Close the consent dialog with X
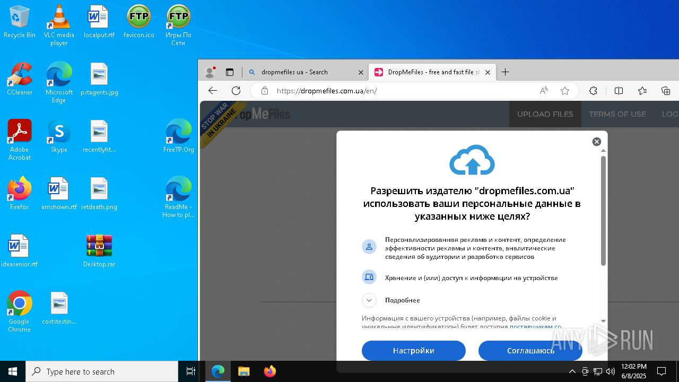679x382 pixels. point(597,142)
